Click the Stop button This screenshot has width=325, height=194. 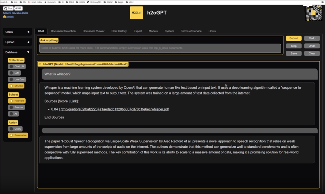(x=294, y=46)
